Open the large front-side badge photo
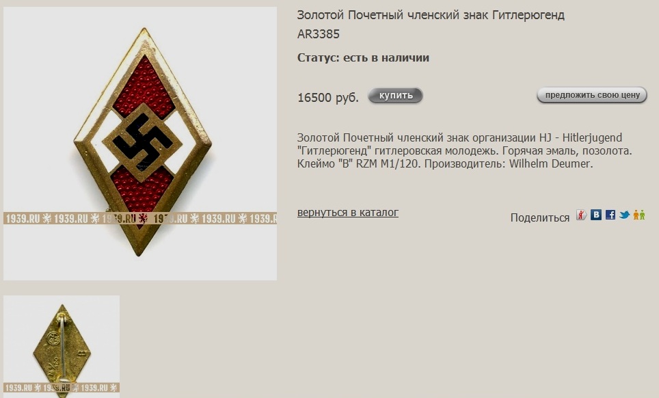Viewport: 659px width, 398px height. (x=140, y=144)
